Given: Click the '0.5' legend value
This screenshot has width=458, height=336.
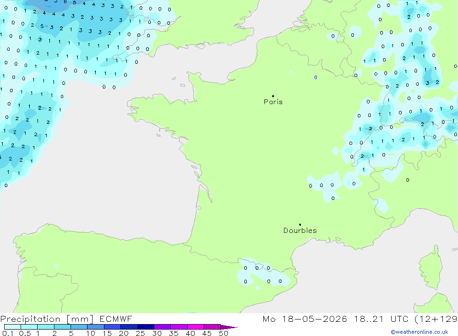Looking at the screenshot, I should click(x=25, y=333).
